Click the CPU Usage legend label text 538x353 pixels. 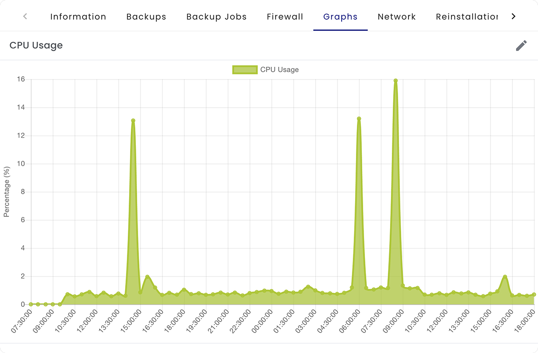click(279, 70)
